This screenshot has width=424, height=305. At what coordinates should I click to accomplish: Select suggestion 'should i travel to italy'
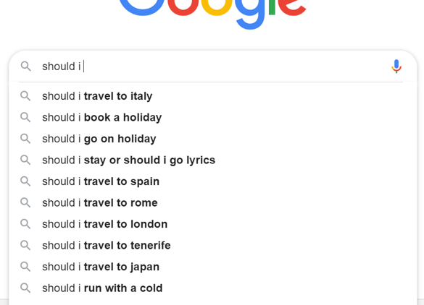(213, 96)
